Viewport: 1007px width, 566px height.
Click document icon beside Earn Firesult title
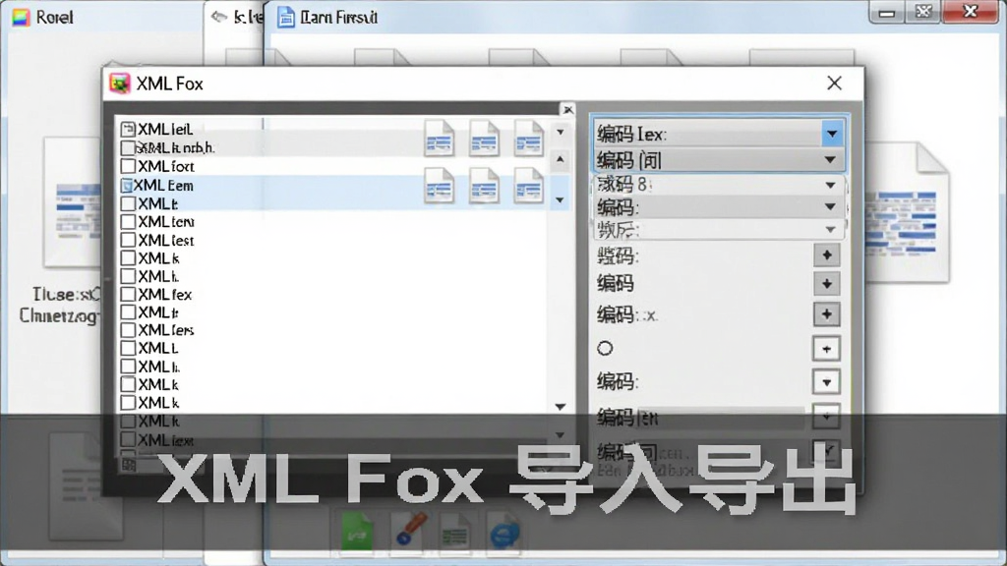tap(286, 18)
